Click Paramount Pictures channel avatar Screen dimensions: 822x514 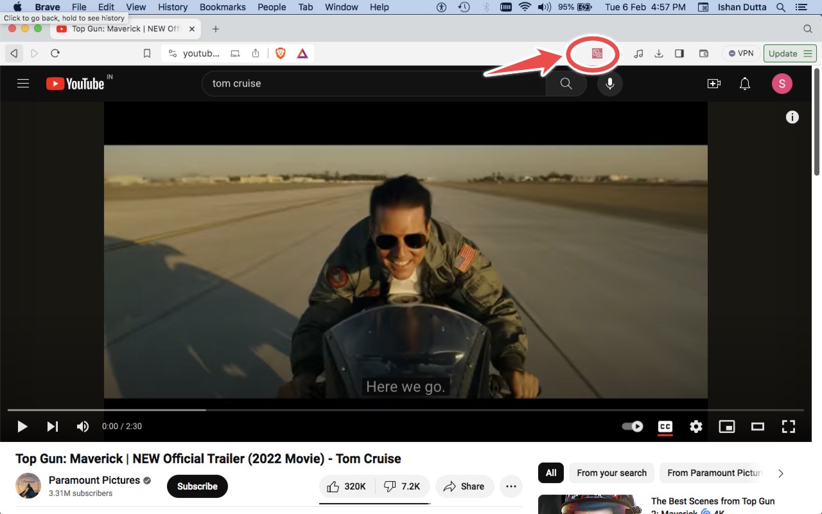click(x=28, y=486)
